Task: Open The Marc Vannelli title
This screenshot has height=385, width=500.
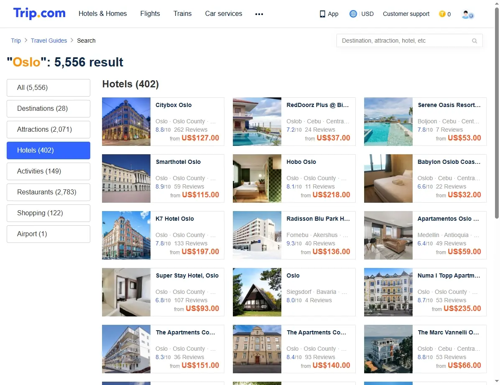Action: (x=448, y=332)
